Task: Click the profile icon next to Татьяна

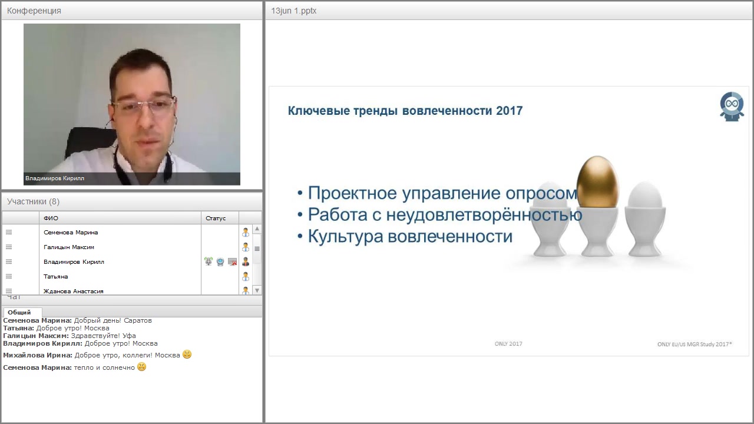Action: tap(245, 276)
